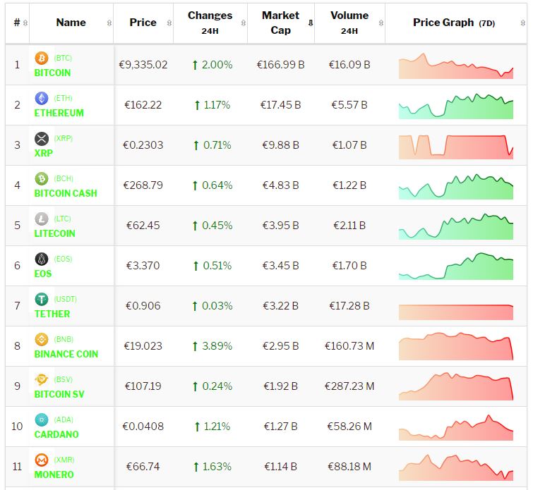Screen dimensions: 533x490
Task: Click the EOS logo icon
Action: (41, 259)
